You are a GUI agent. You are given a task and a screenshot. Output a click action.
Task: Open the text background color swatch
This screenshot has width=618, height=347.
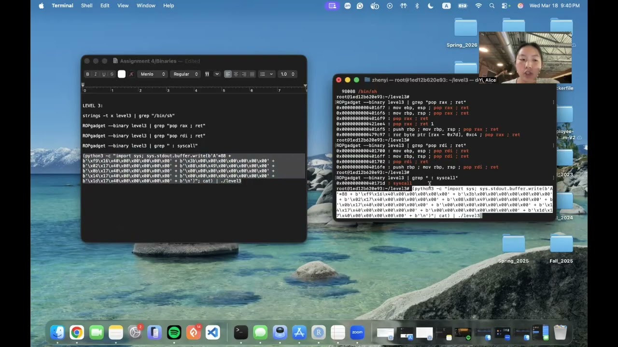pyautogui.click(x=131, y=74)
